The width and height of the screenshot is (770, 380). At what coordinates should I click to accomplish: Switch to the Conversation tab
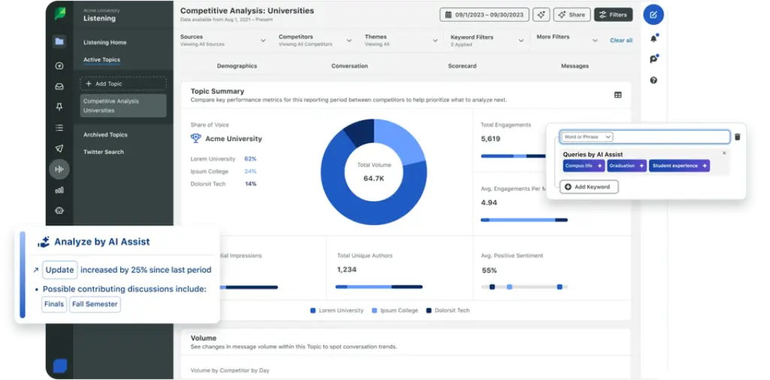point(349,65)
